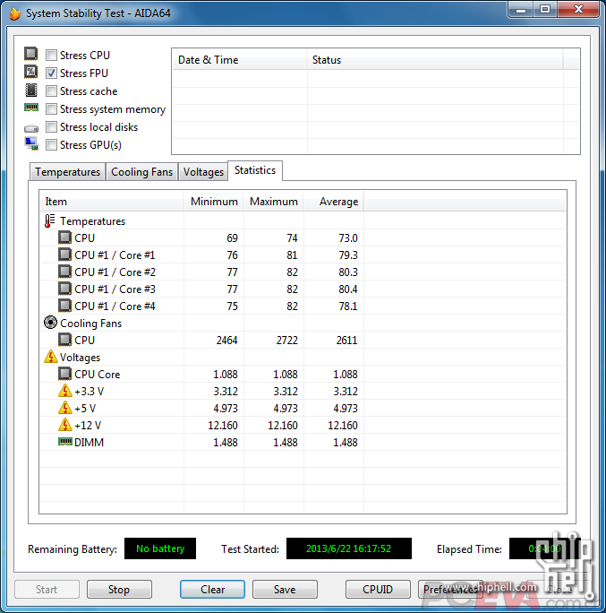Image resolution: width=606 pixels, height=613 pixels.
Task: Click the thermometer icon of Temperatures group
Action: (x=49, y=220)
